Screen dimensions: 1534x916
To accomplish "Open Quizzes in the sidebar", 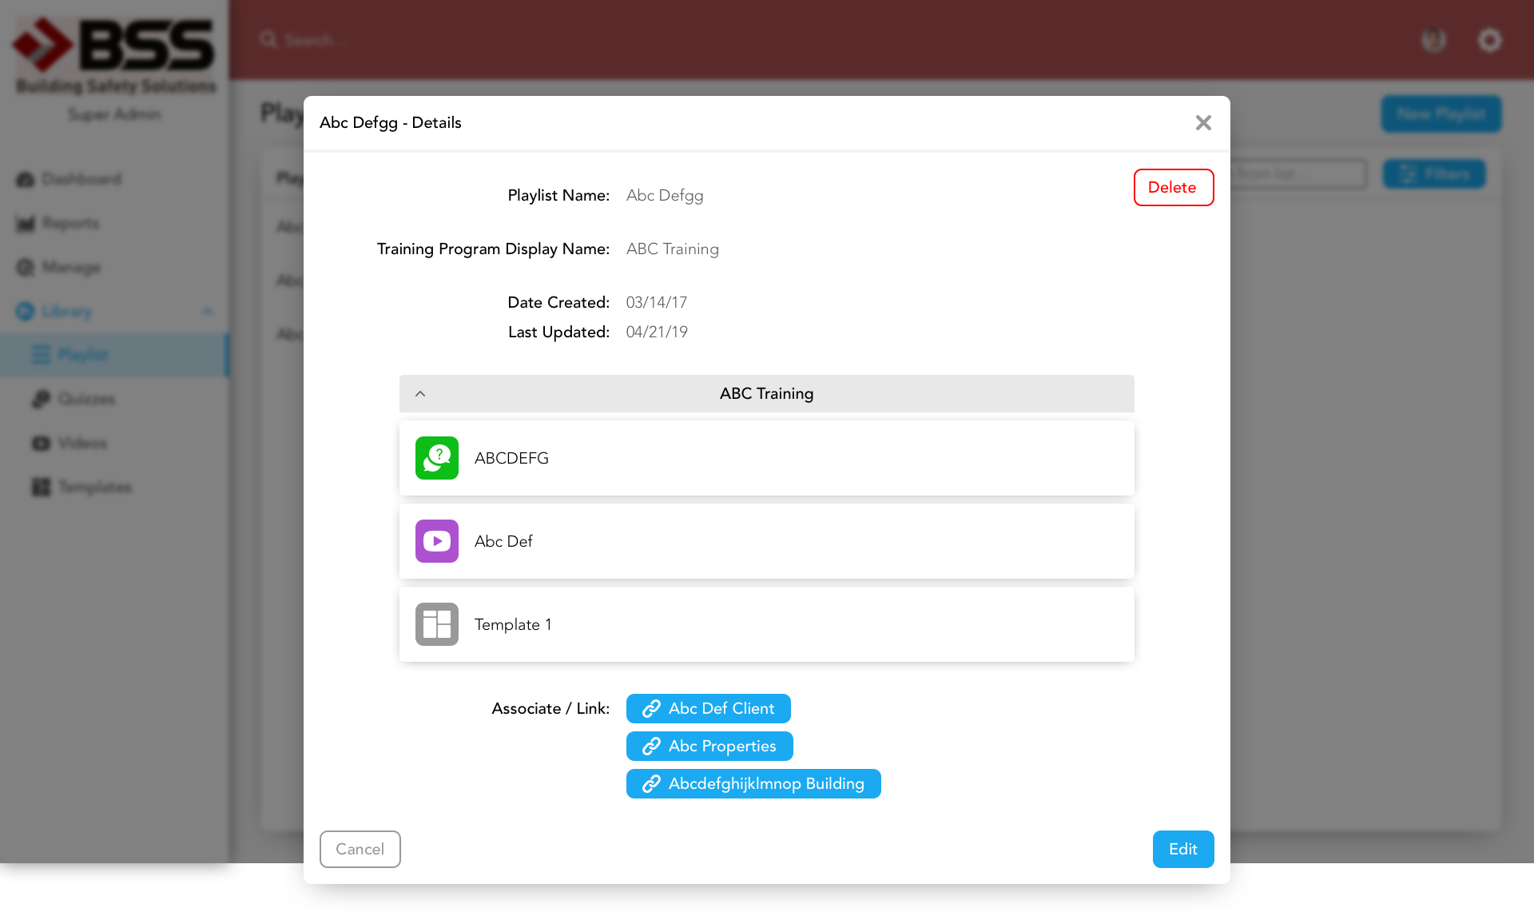I will point(86,399).
